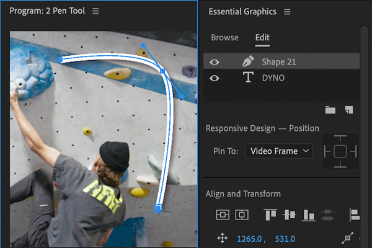Click the position Y value 531.0
The width and height of the screenshot is (372, 248).
[x=285, y=239]
